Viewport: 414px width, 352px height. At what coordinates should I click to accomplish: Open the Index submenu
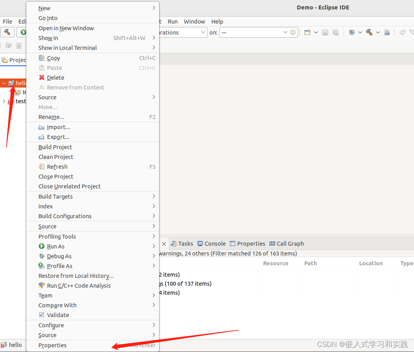coord(93,206)
